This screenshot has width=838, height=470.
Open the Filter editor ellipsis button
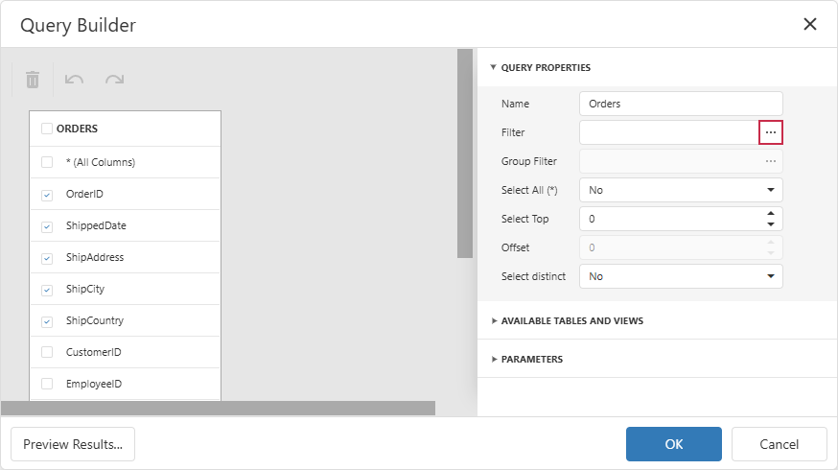(x=771, y=132)
